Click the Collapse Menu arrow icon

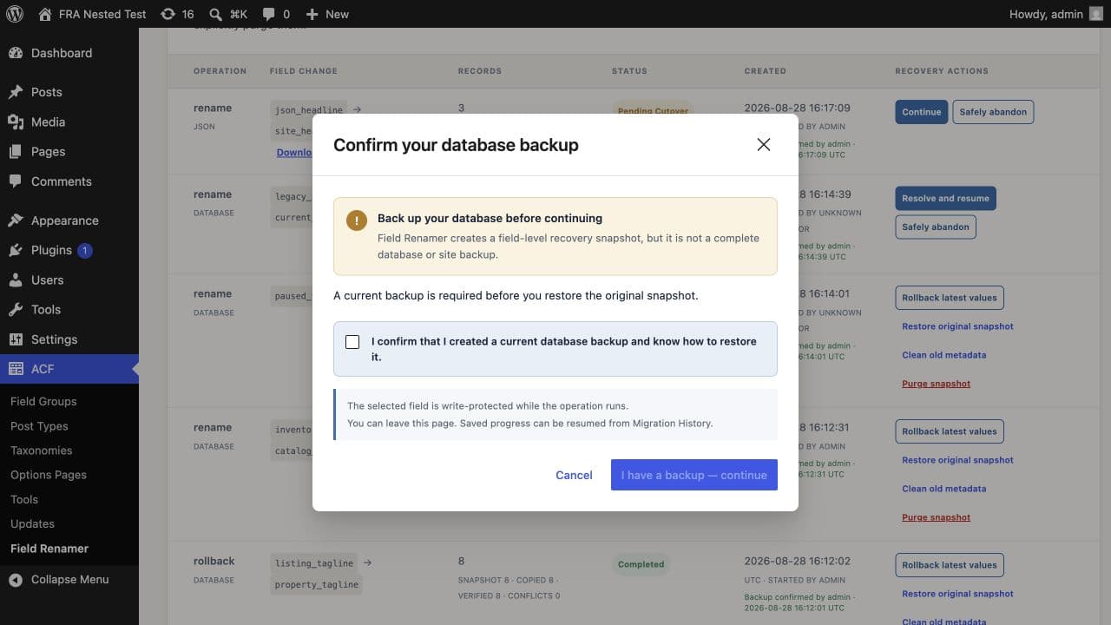tap(16, 580)
